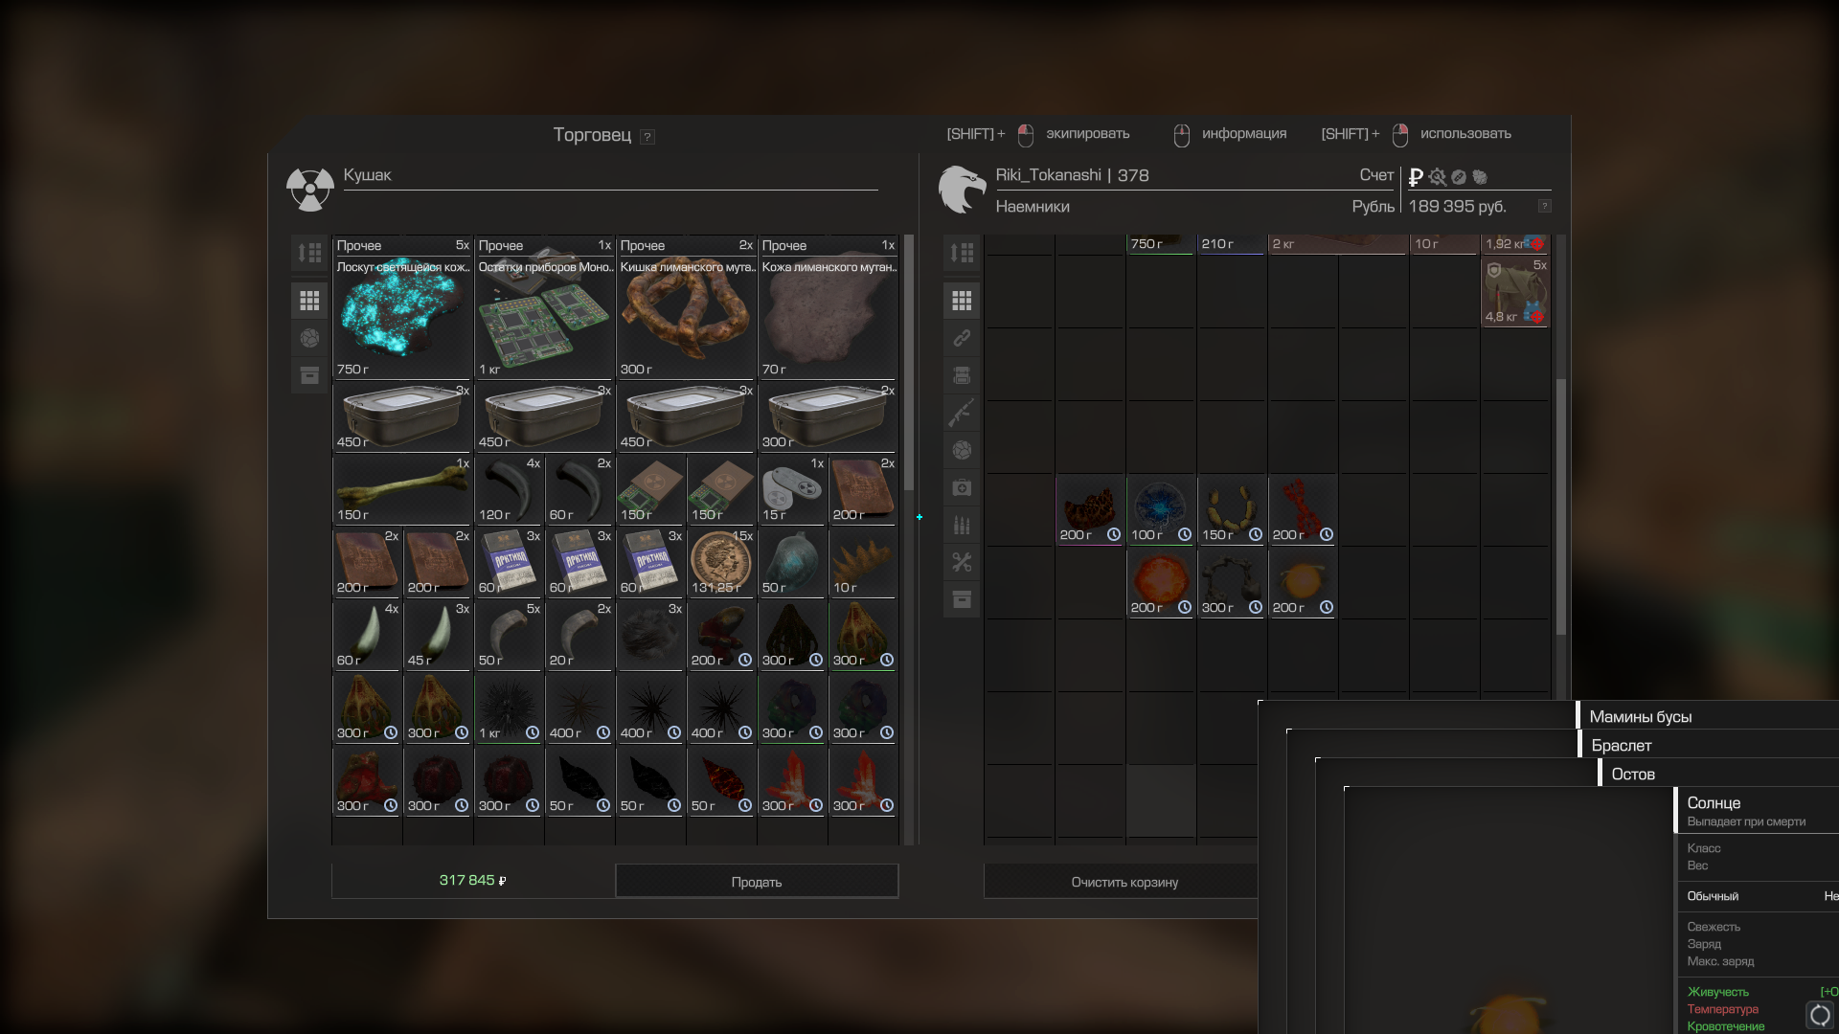Viewport: 1839px width, 1034px height.
Task: Filter inventory by attachments chain-link icon
Action: [962, 338]
